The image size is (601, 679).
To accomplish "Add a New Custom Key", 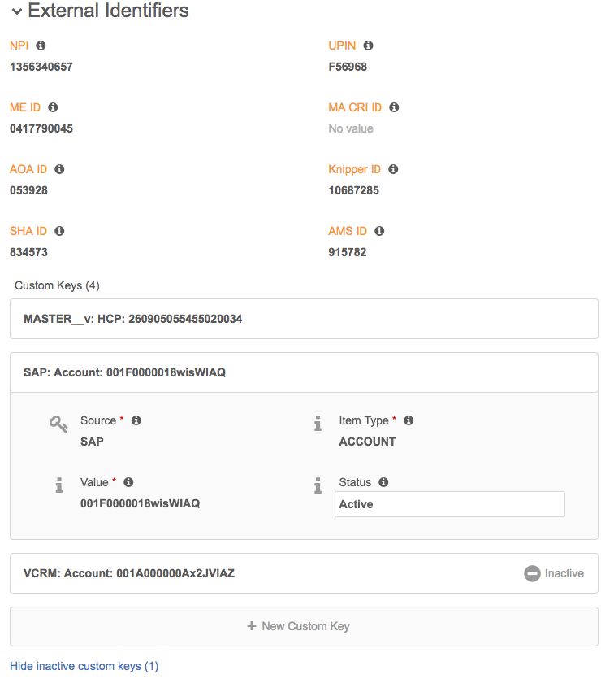I will point(304,626).
